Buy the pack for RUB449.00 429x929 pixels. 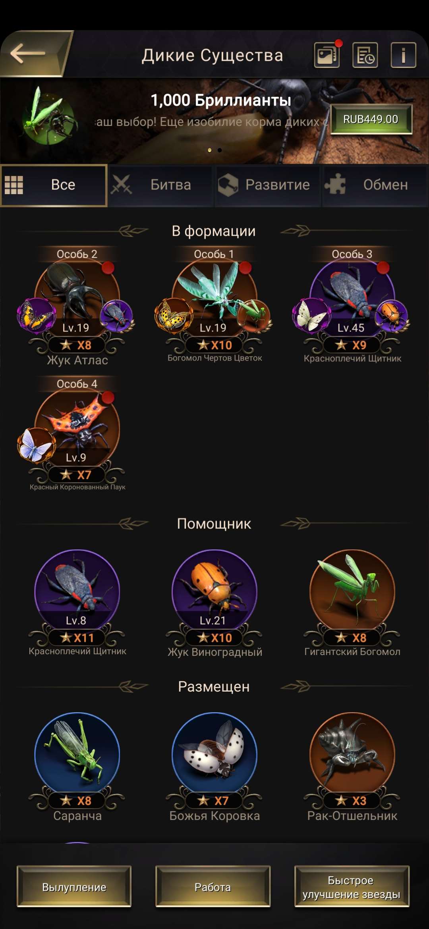[x=371, y=119]
